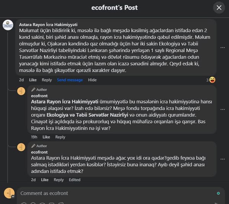This screenshot has width=229, height=204.
Task: Like the Astara Rayon İcra Hakimiyyəti comment
Action: point(33,80)
